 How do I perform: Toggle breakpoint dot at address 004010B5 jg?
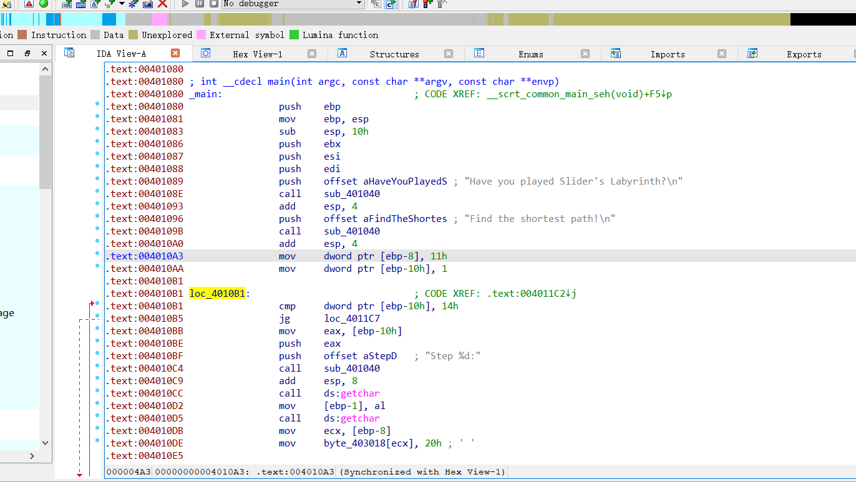click(x=97, y=316)
